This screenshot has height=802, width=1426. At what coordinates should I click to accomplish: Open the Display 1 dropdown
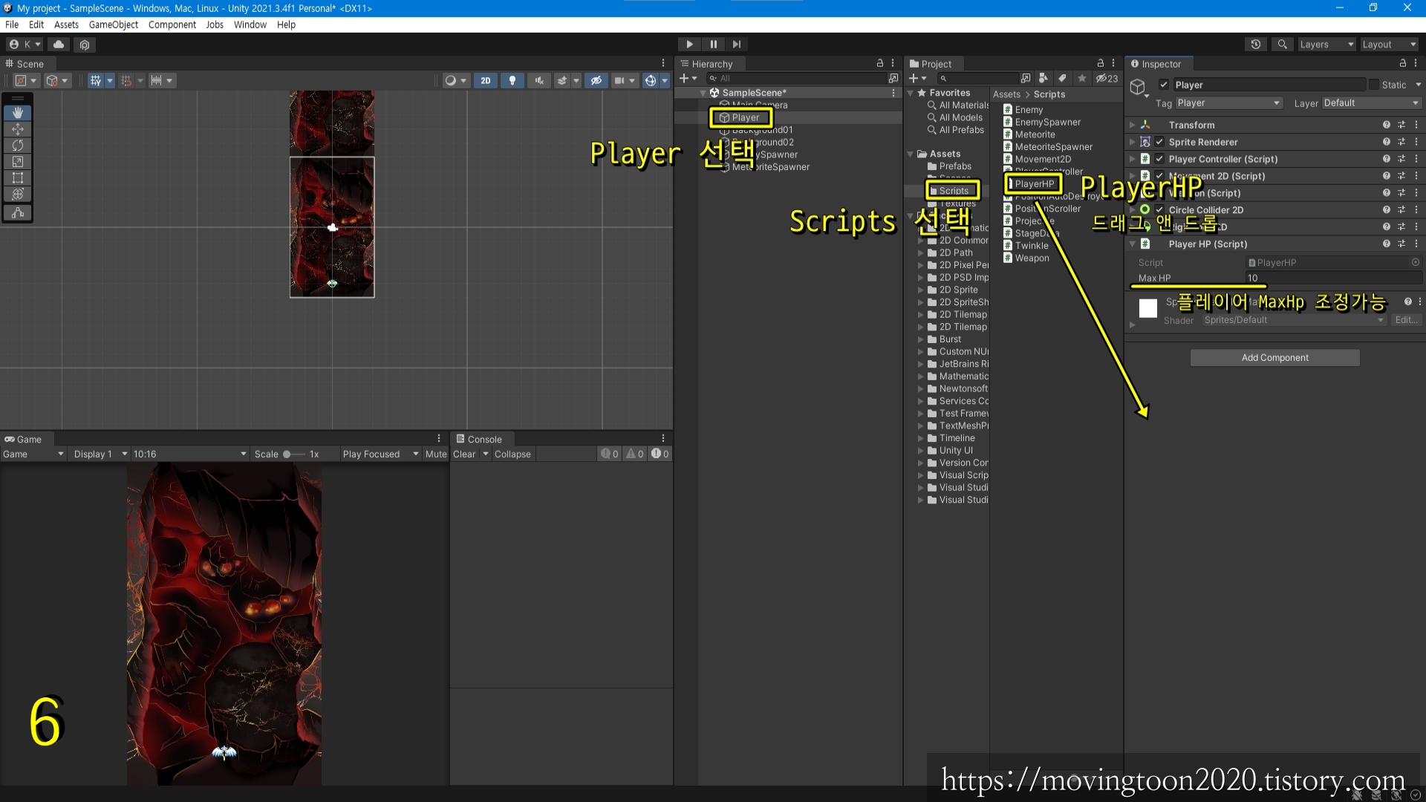pyautogui.click(x=100, y=454)
